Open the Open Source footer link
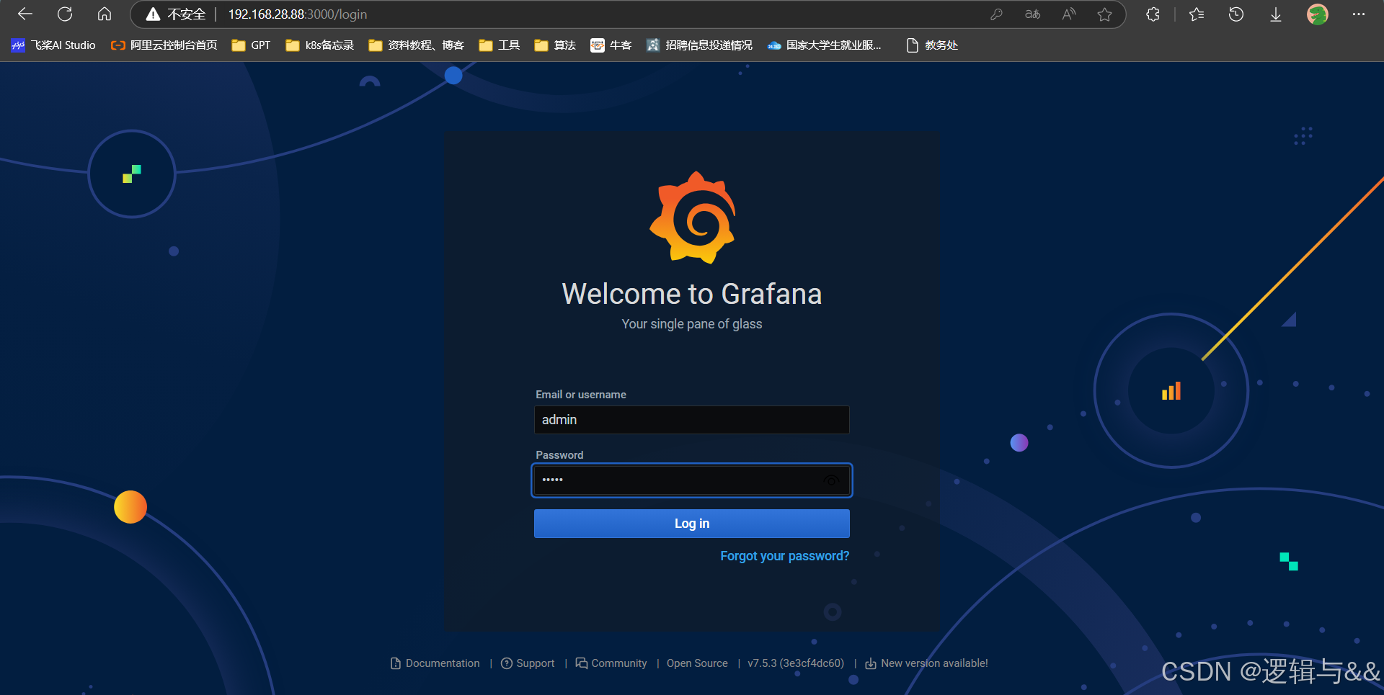Screen dimensions: 1384x695 coord(697,663)
